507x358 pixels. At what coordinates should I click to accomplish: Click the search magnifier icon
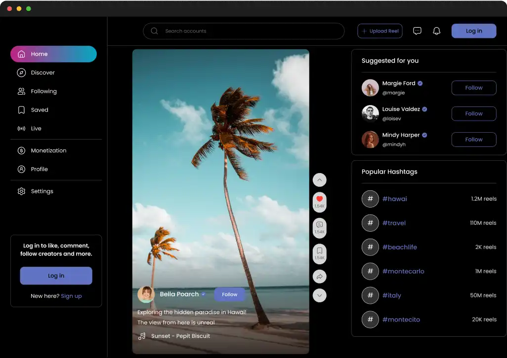pyautogui.click(x=154, y=31)
